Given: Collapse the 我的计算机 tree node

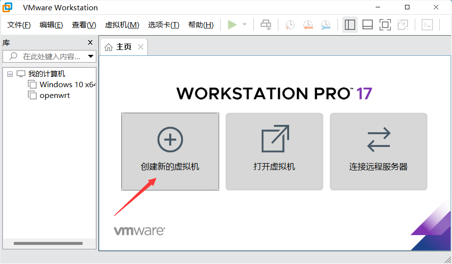Looking at the screenshot, I should point(10,74).
